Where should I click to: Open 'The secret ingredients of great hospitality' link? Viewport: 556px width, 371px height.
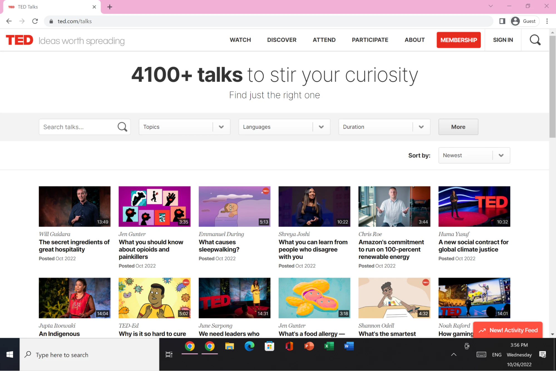click(x=74, y=246)
